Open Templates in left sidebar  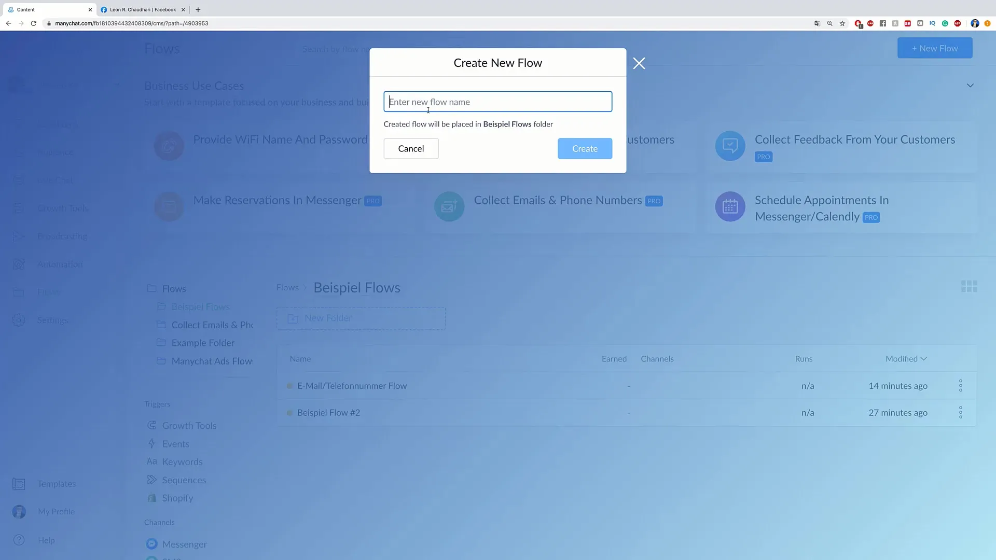coord(57,484)
